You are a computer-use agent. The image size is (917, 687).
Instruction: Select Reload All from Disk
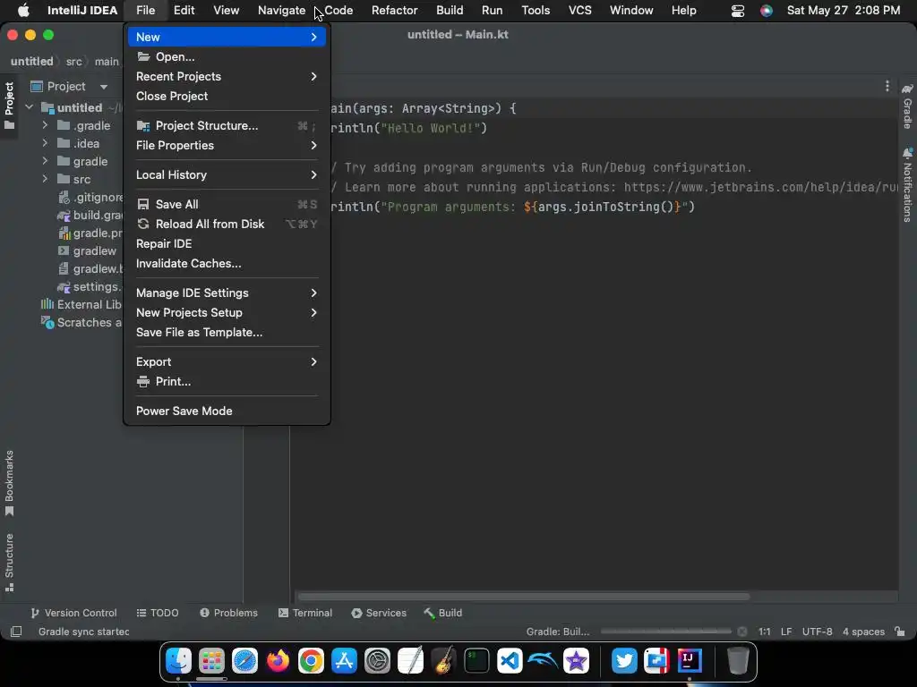[227, 225]
